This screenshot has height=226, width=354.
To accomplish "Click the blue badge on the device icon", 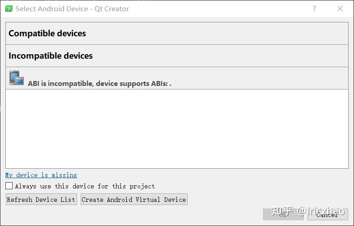I will 19,81.
